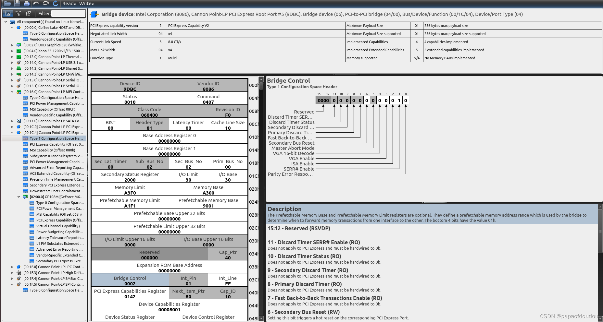Toggle bit 4 VGA 16-bit Decode cell

pyautogui.click(x=380, y=100)
